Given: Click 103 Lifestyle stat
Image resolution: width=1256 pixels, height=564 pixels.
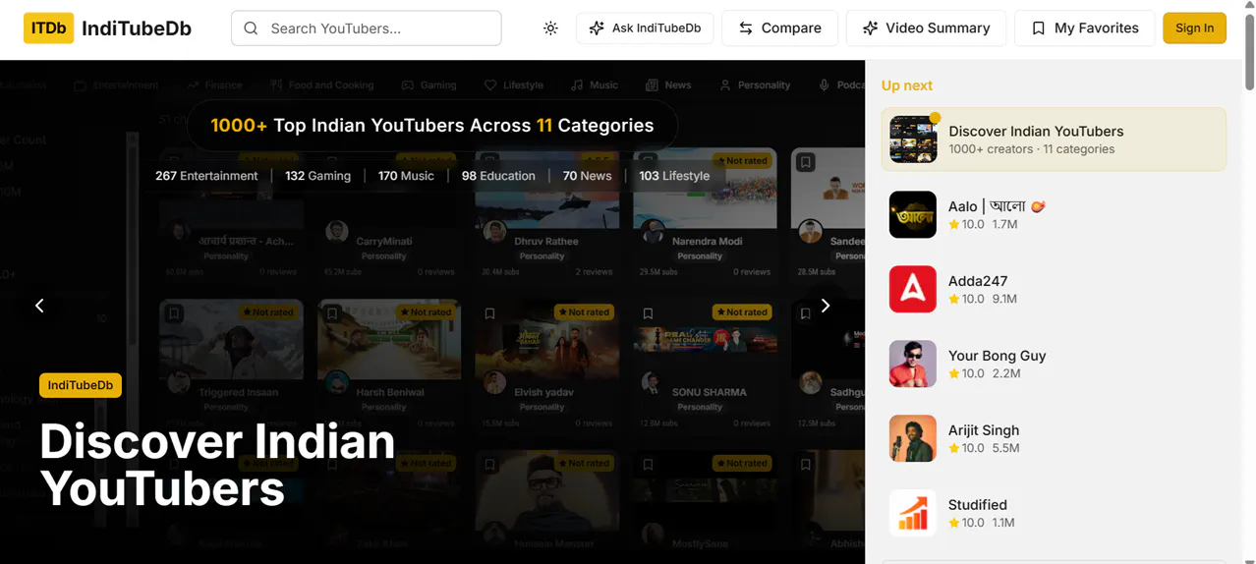Looking at the screenshot, I should click(x=674, y=176).
